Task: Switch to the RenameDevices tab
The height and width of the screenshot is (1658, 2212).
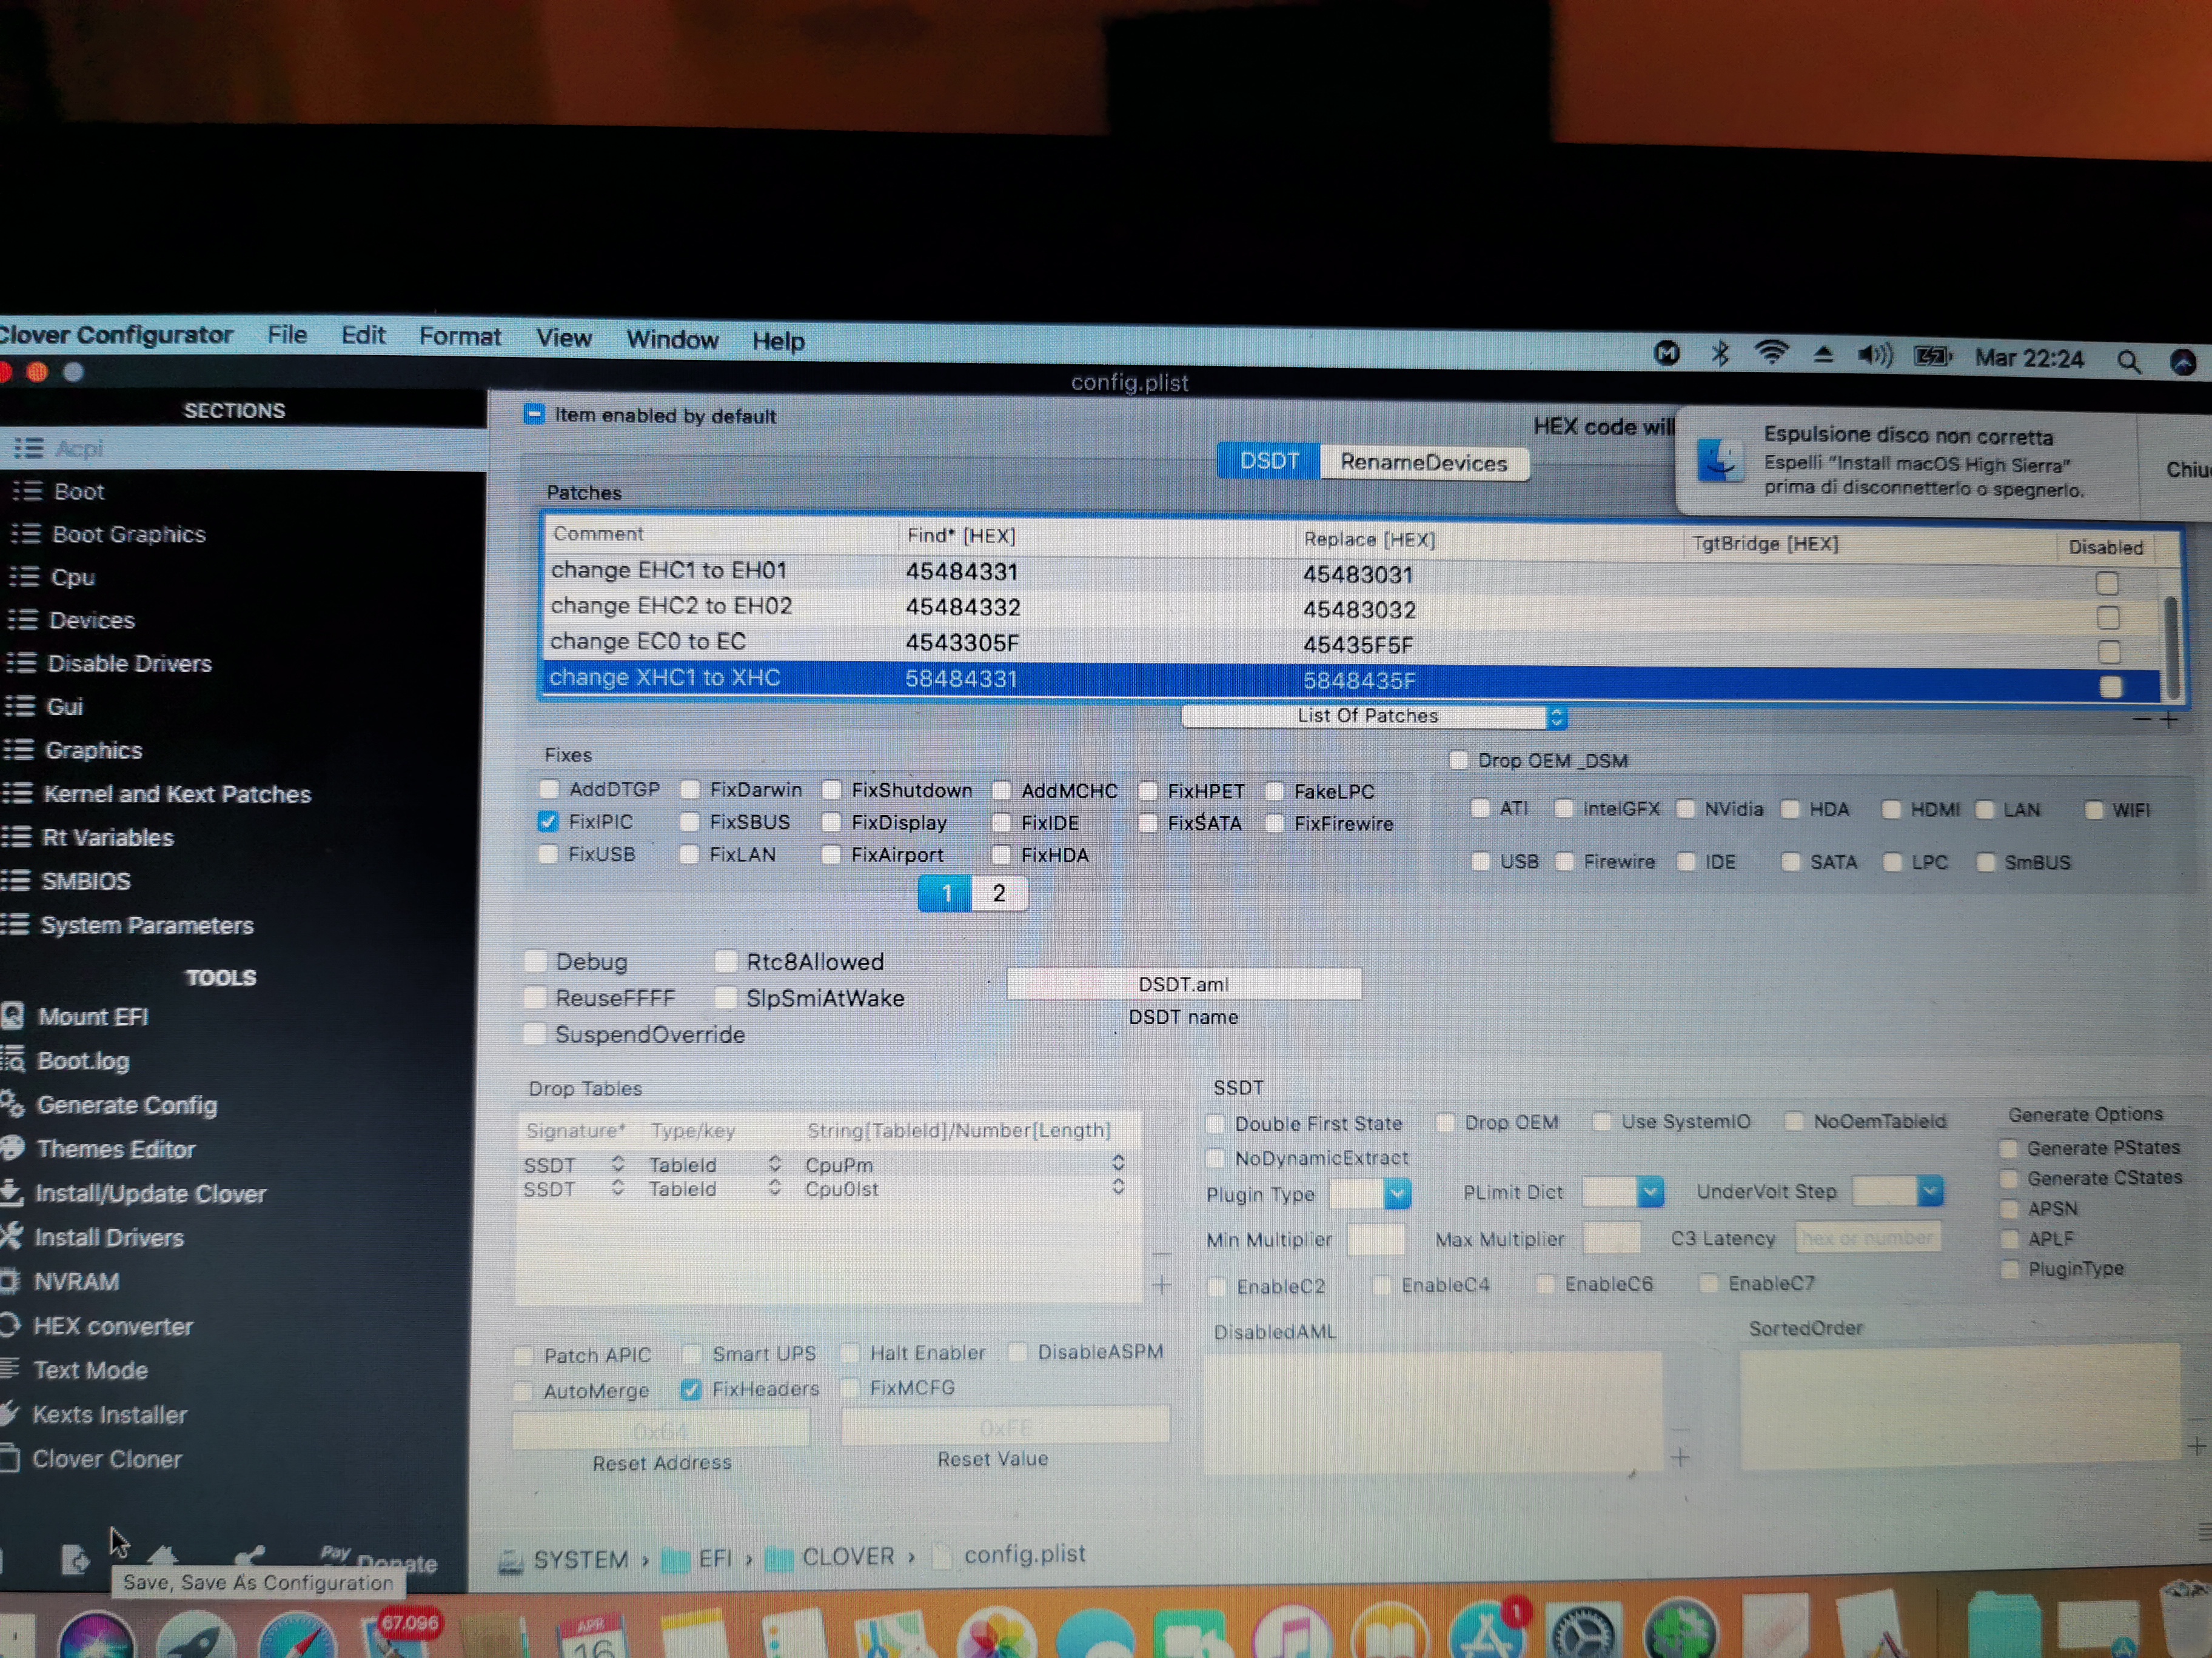Action: click(x=1423, y=463)
